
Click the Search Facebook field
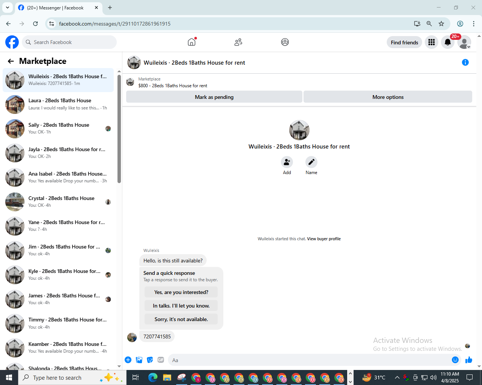(69, 42)
